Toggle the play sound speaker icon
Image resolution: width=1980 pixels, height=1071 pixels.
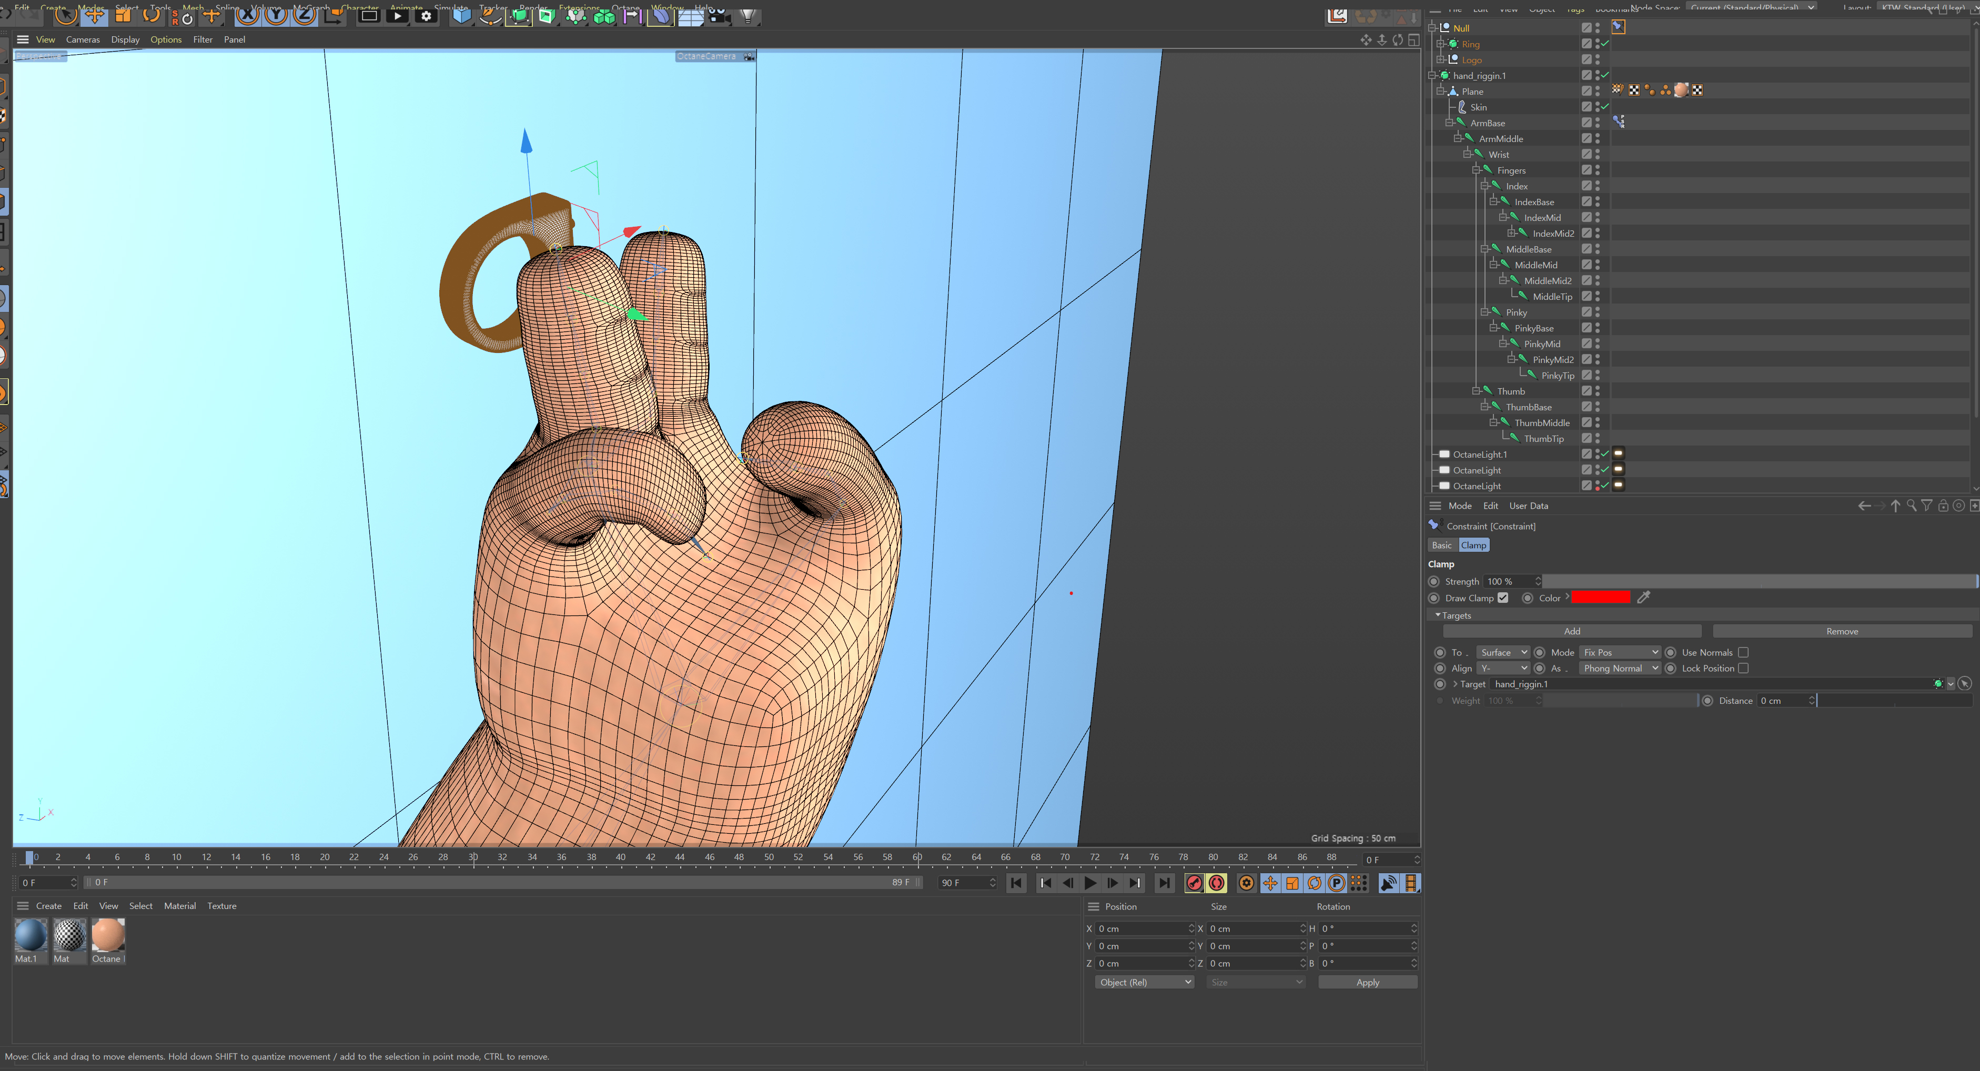click(x=1388, y=883)
